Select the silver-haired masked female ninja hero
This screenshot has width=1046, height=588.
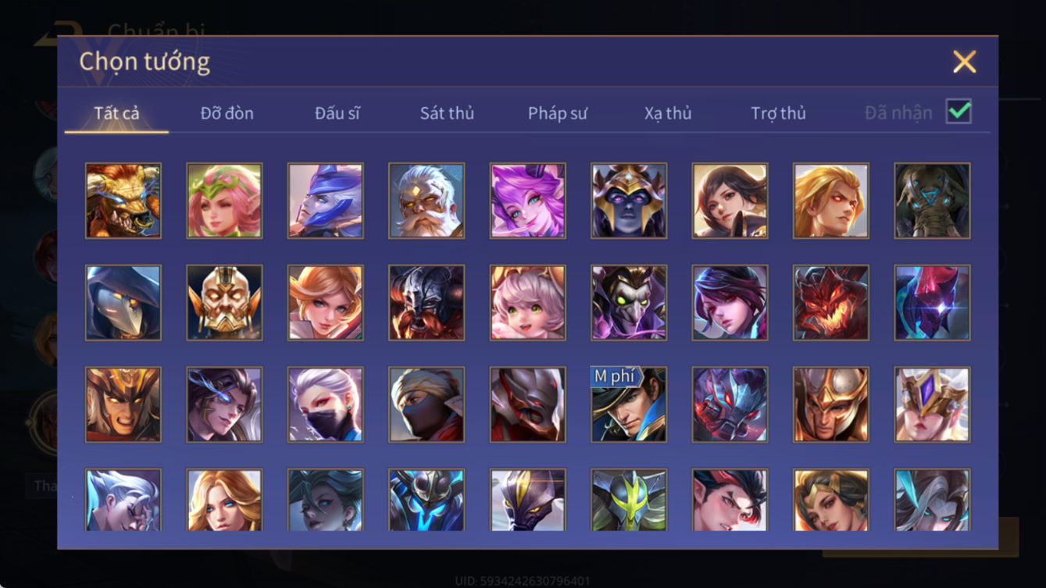(325, 404)
